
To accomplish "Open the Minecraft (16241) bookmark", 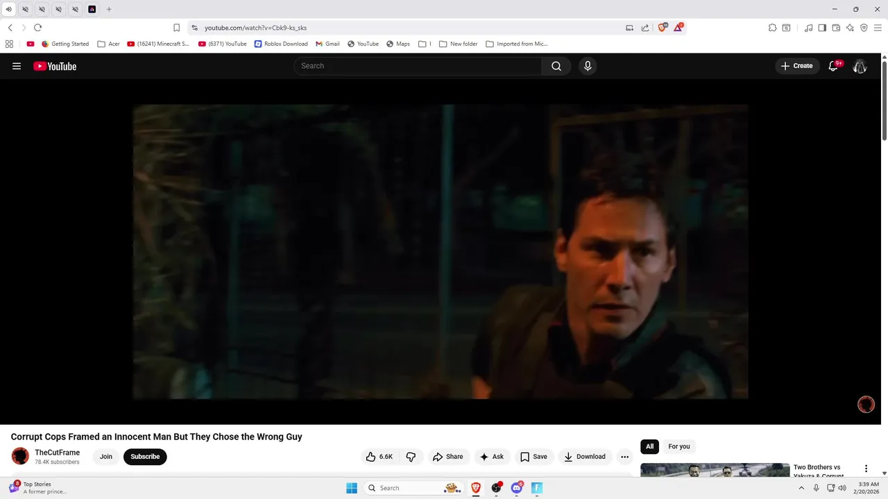I will 158,44.
